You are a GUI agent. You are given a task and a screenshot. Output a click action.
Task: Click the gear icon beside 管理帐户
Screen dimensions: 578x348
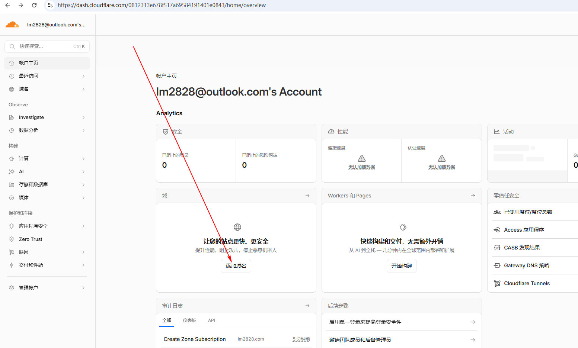click(12, 288)
